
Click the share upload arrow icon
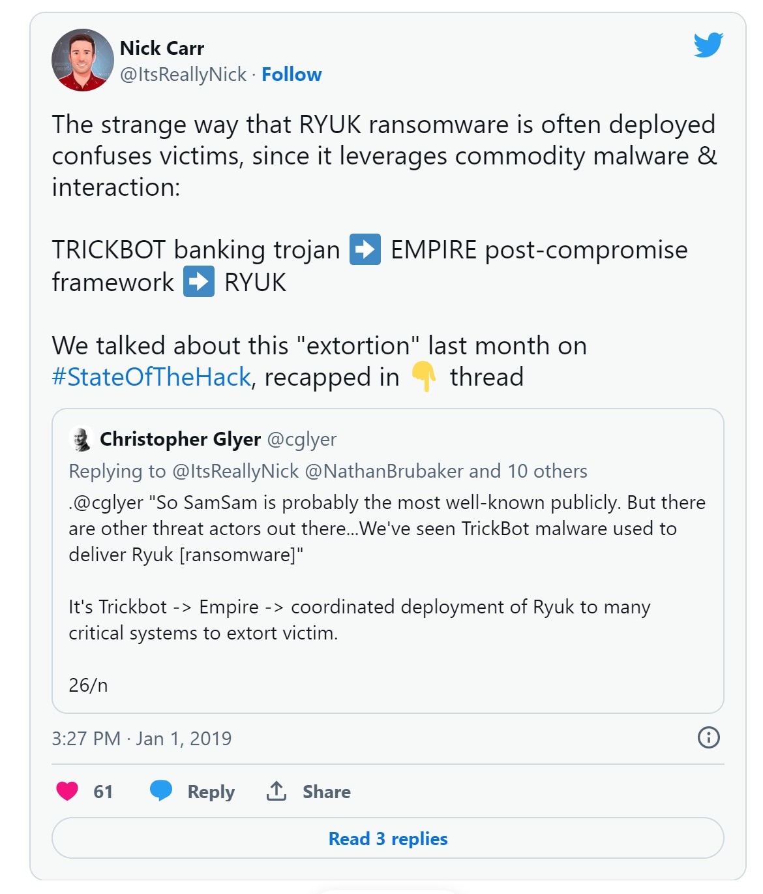(x=277, y=791)
